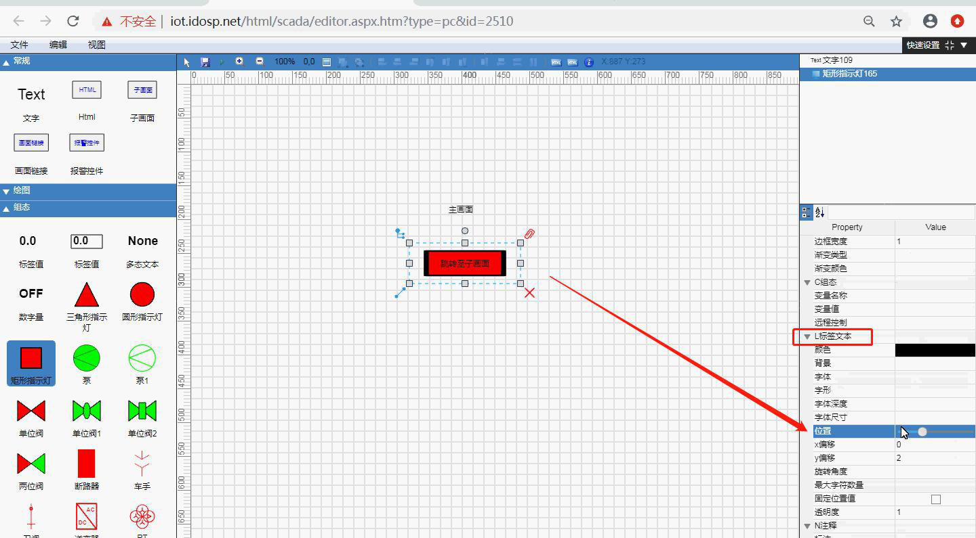Image resolution: width=976 pixels, height=538 pixels.
Task: Toggle the 固定位置值 checkbox
Action: tap(935, 499)
